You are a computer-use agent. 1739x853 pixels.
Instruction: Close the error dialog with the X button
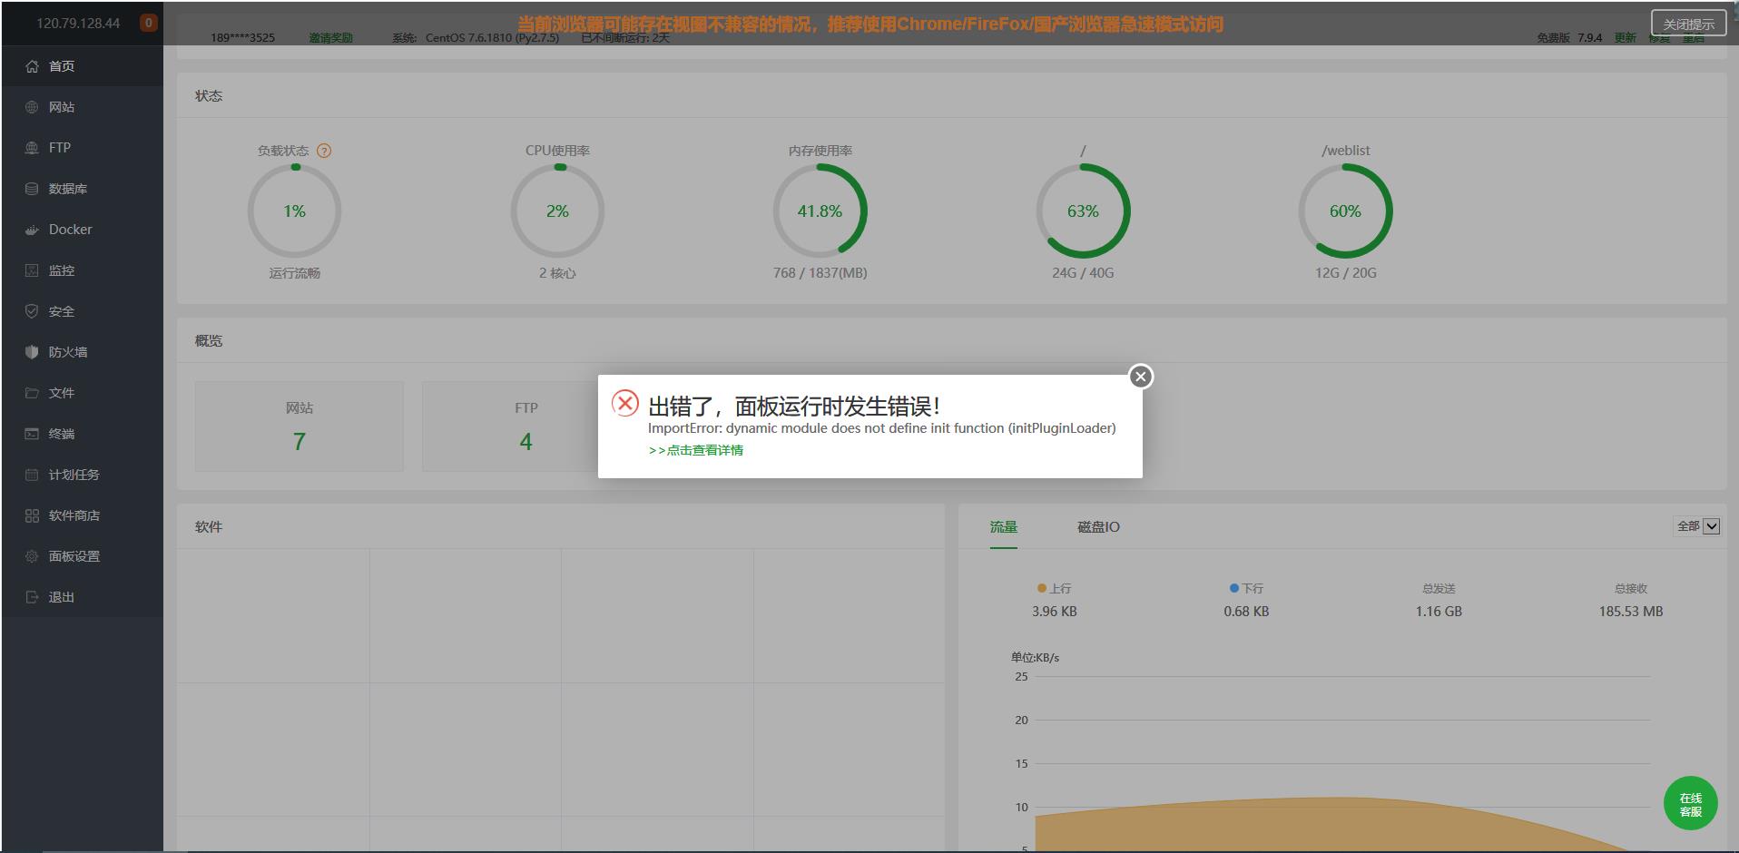coord(1141,377)
